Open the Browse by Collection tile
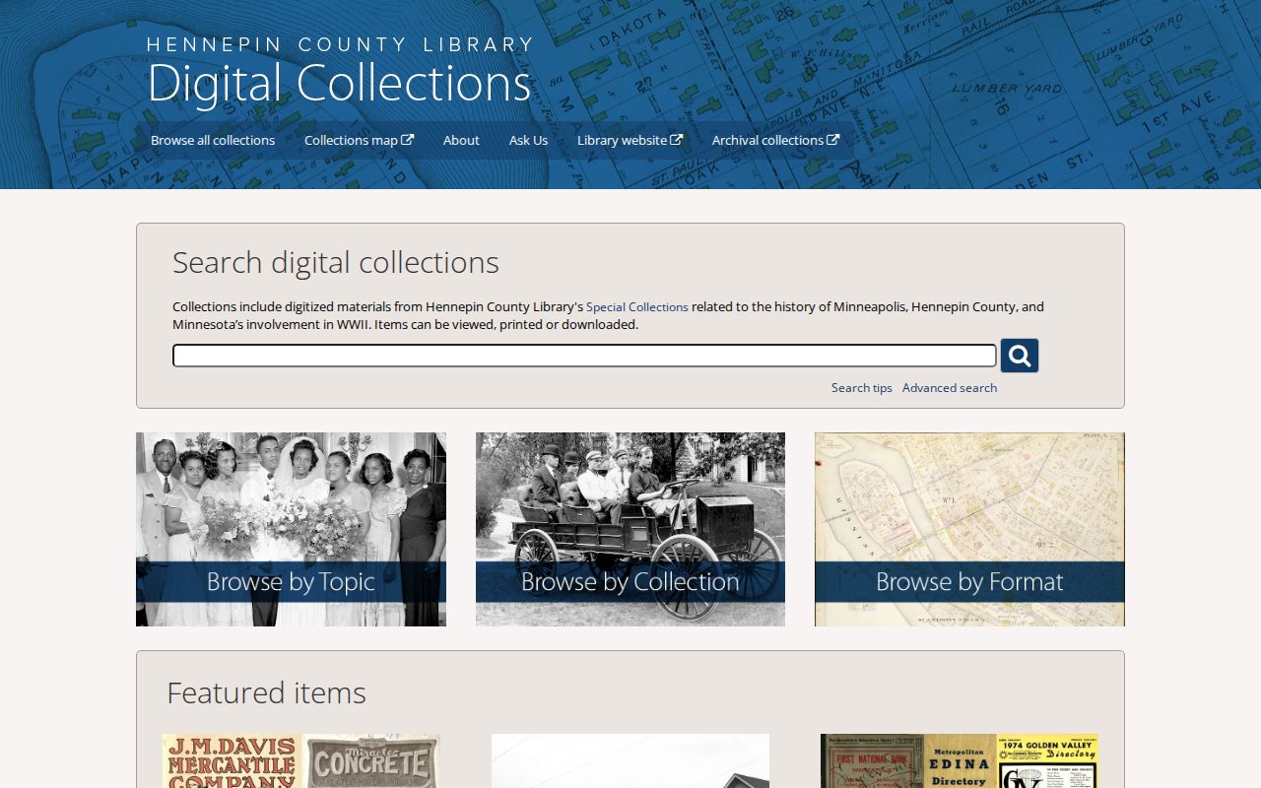 (630, 529)
